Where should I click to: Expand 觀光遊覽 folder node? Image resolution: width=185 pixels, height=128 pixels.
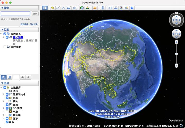click(4, 37)
